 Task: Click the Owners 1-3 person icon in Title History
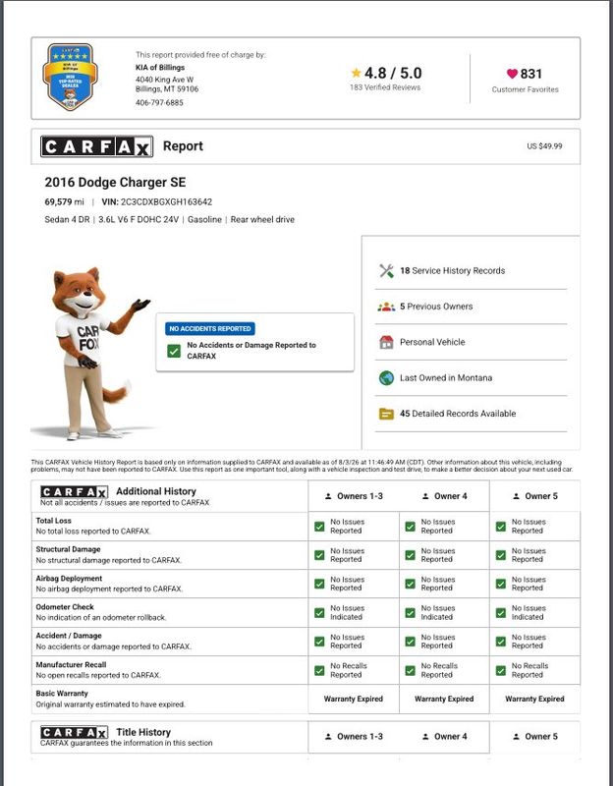328,737
